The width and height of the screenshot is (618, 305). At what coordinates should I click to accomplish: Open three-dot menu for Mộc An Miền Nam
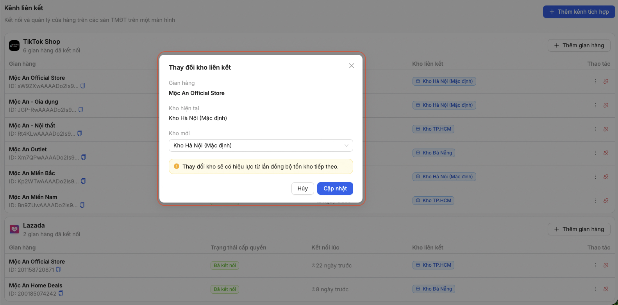(x=596, y=201)
